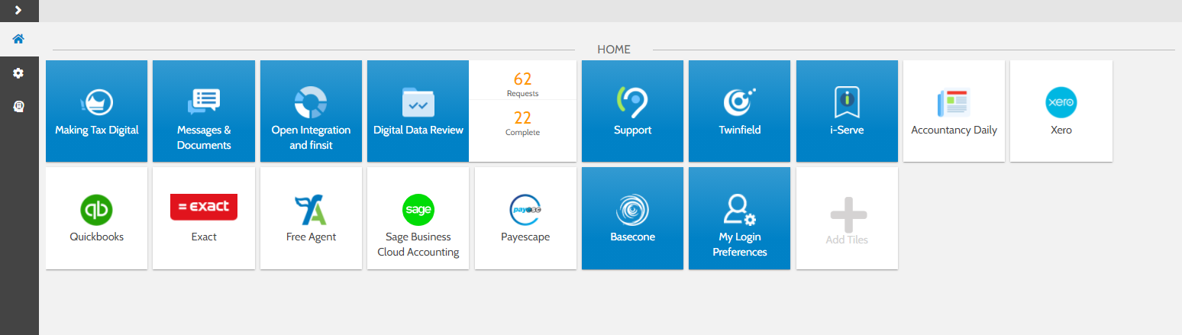Viewport: 1182px width, 335px height.
Task: Open the i-Serve tile
Action: click(847, 111)
